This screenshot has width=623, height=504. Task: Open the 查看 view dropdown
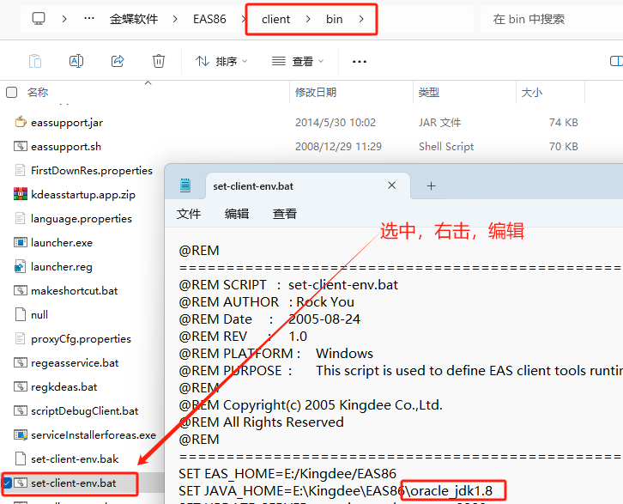[x=297, y=61]
